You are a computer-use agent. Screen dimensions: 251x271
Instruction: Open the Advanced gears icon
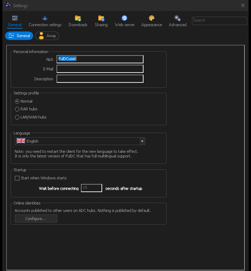[x=177, y=18]
